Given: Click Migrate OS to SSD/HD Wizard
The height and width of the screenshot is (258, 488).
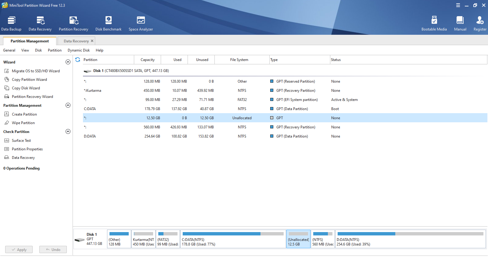Looking at the screenshot, I should [x=36, y=71].
